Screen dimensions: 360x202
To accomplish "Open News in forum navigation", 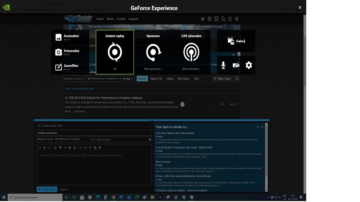I will 110,19.
